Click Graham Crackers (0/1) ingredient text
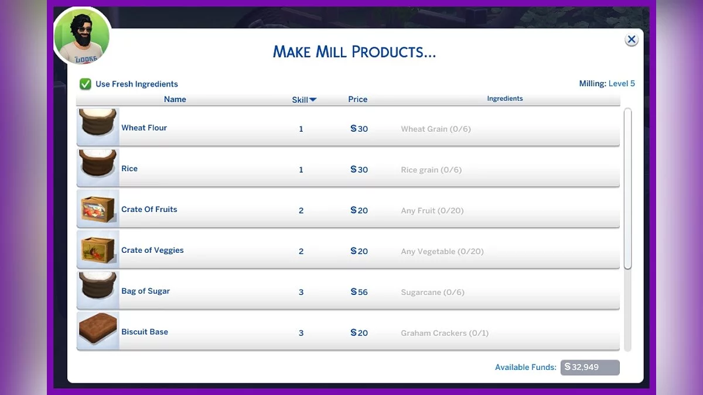 tap(445, 333)
